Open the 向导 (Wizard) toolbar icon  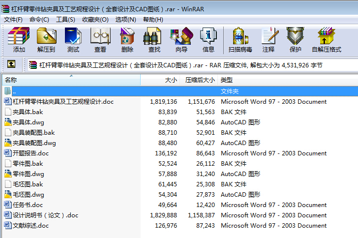tap(181, 36)
